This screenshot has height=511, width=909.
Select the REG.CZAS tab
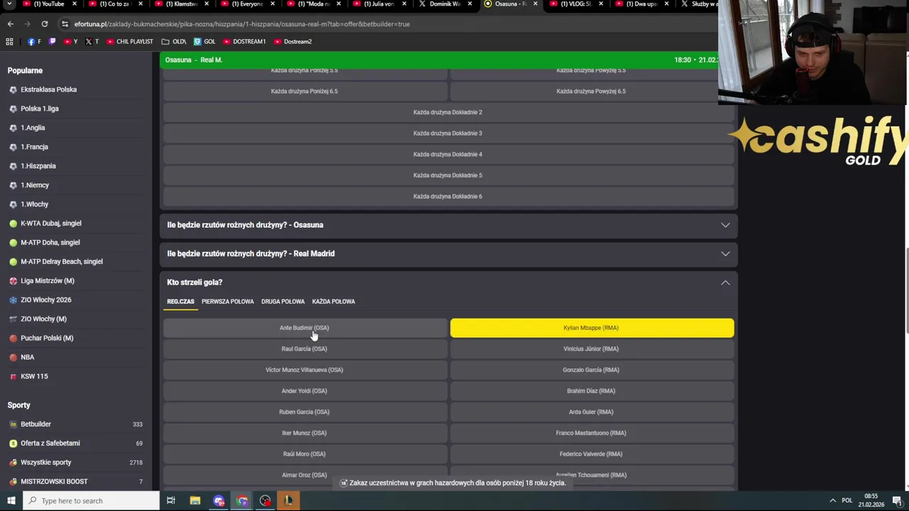coord(180,302)
